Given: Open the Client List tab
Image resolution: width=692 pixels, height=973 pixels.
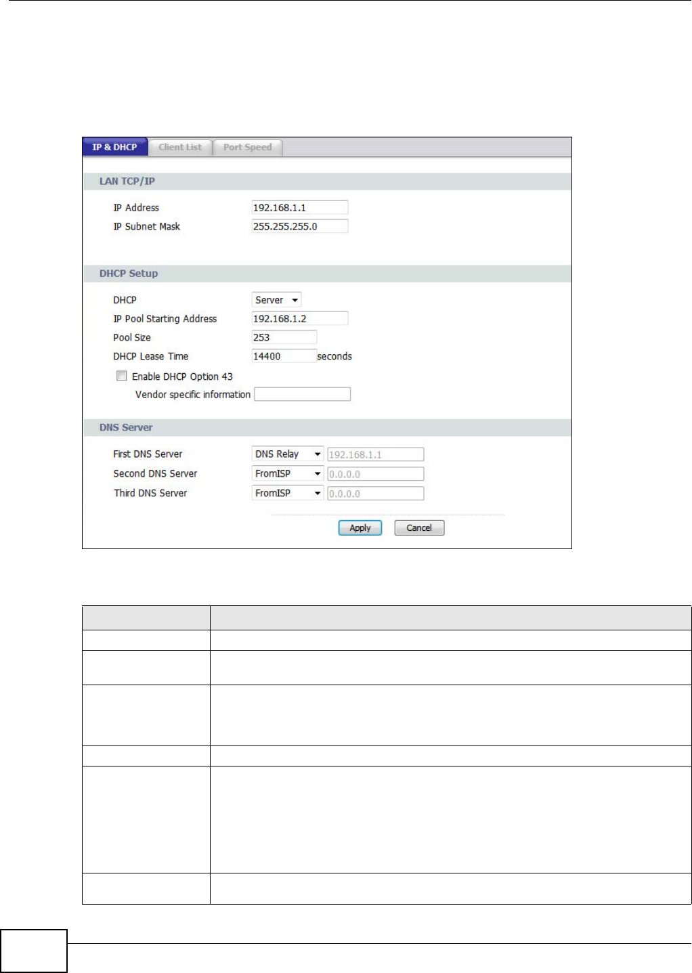Looking at the screenshot, I should point(180,147).
